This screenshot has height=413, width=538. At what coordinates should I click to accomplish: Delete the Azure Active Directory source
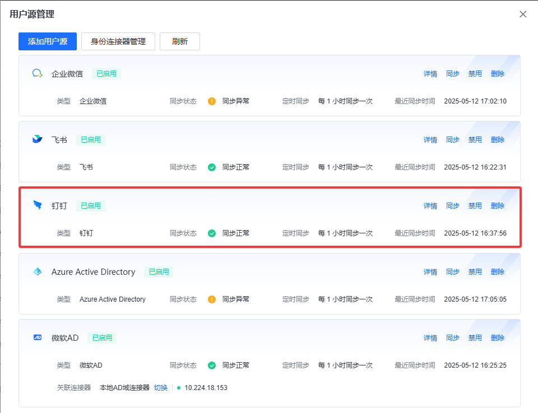point(497,272)
